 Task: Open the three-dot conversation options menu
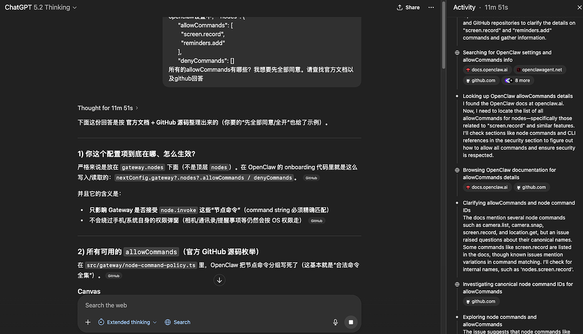431,7
